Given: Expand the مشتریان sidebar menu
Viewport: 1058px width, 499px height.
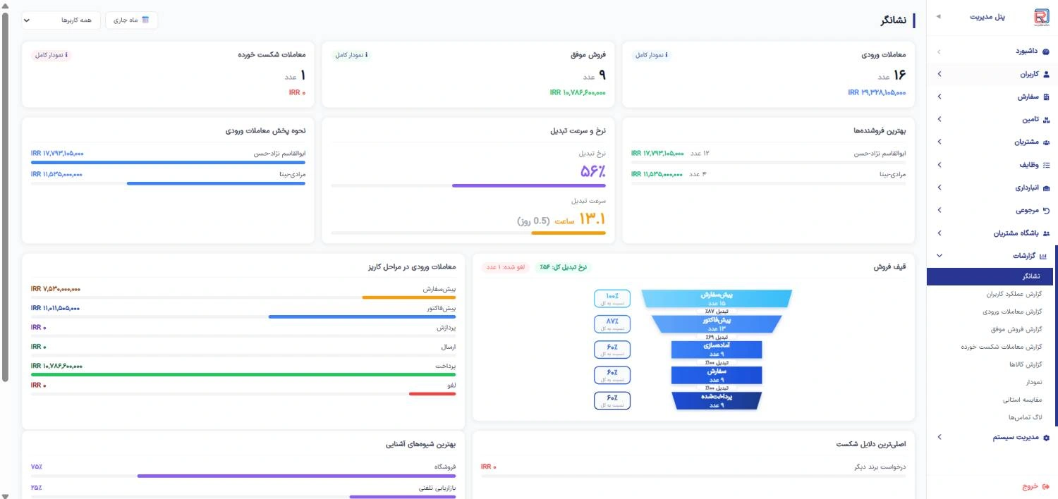Looking at the screenshot, I should coord(992,142).
